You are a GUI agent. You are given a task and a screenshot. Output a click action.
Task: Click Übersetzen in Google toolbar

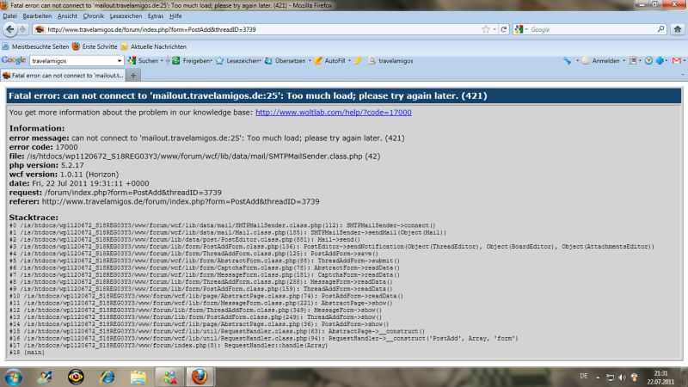tap(286, 61)
